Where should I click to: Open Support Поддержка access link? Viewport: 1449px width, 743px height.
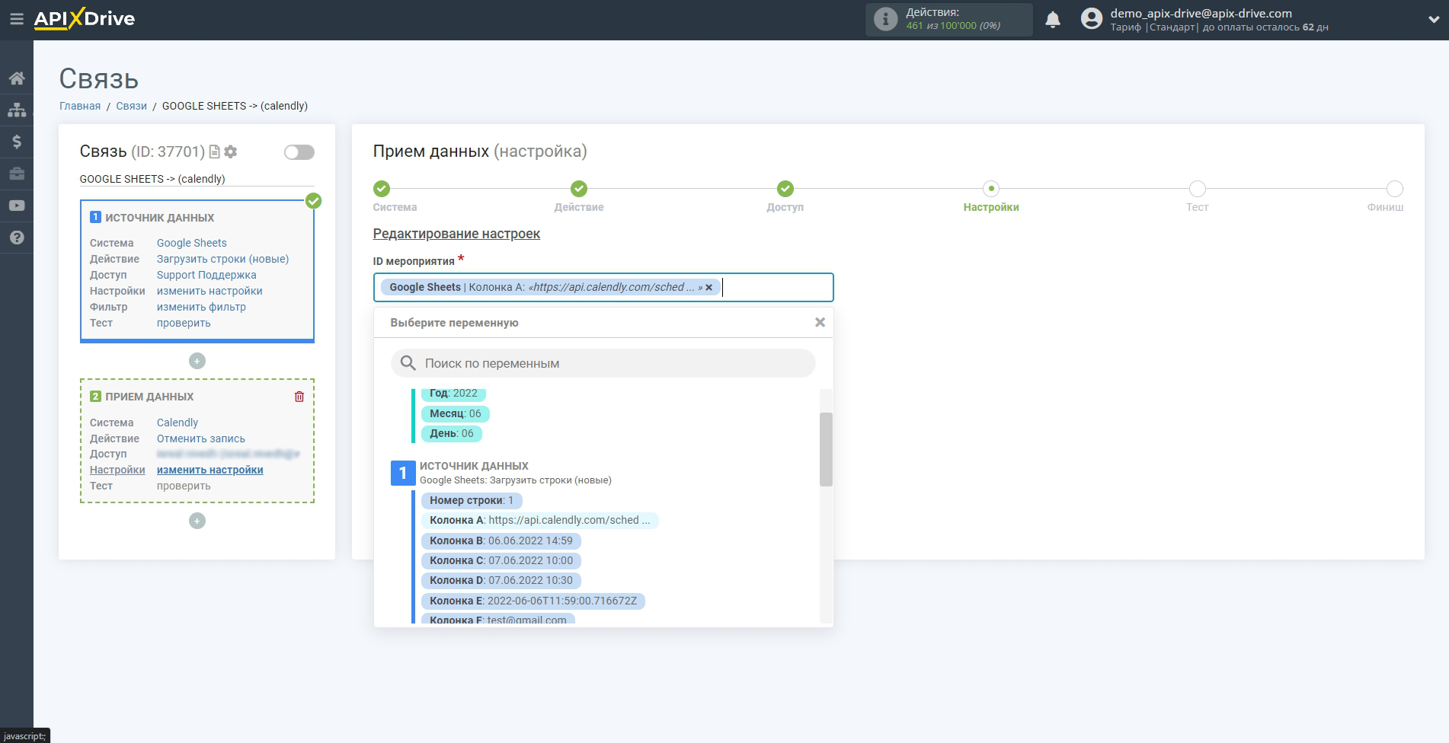tap(206, 275)
